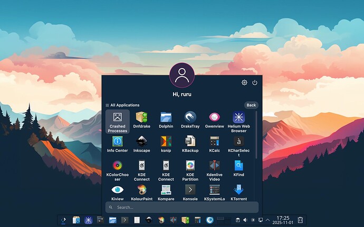The height and width of the screenshot is (227, 364).
Task: Open the volume control in system tray
Action: coord(245,220)
